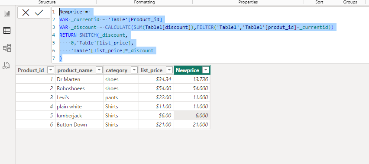
Task: Click the 'Dr Marten' cell
Action: 79,79
